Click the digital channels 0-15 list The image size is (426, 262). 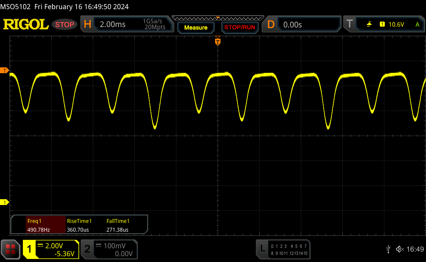click(289, 250)
